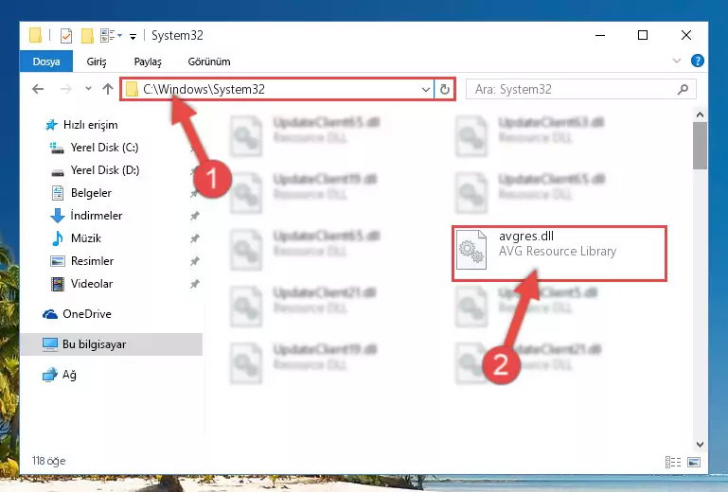Switch to the Giriş ribbon tab
This screenshot has width=728, height=492.
pos(97,61)
